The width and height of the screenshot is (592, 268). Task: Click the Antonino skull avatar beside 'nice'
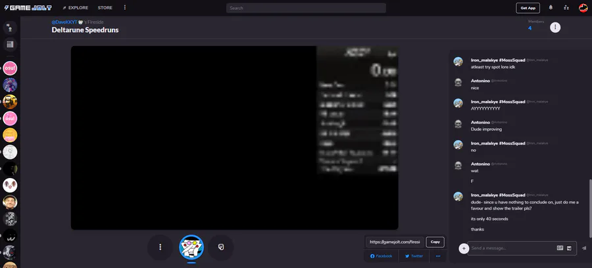click(x=458, y=83)
